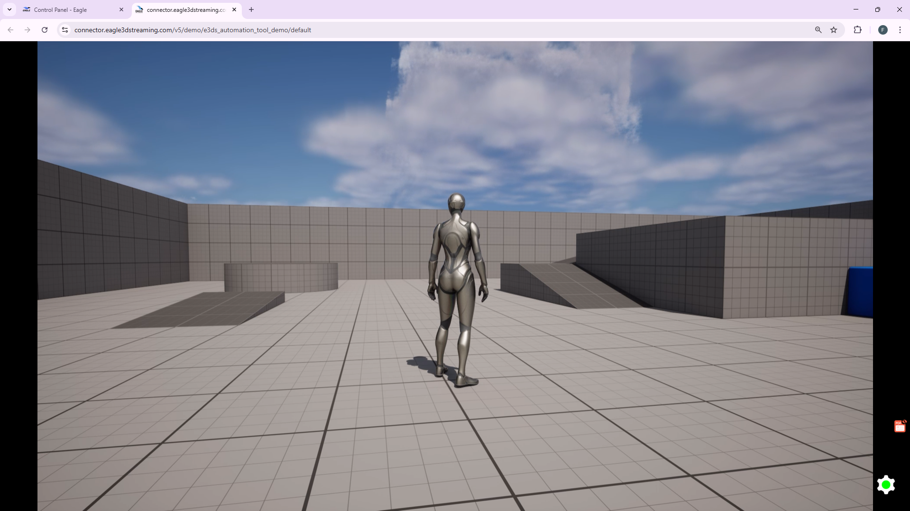Expand the tab search dropdown arrow
The width and height of the screenshot is (910, 511).
(x=9, y=9)
